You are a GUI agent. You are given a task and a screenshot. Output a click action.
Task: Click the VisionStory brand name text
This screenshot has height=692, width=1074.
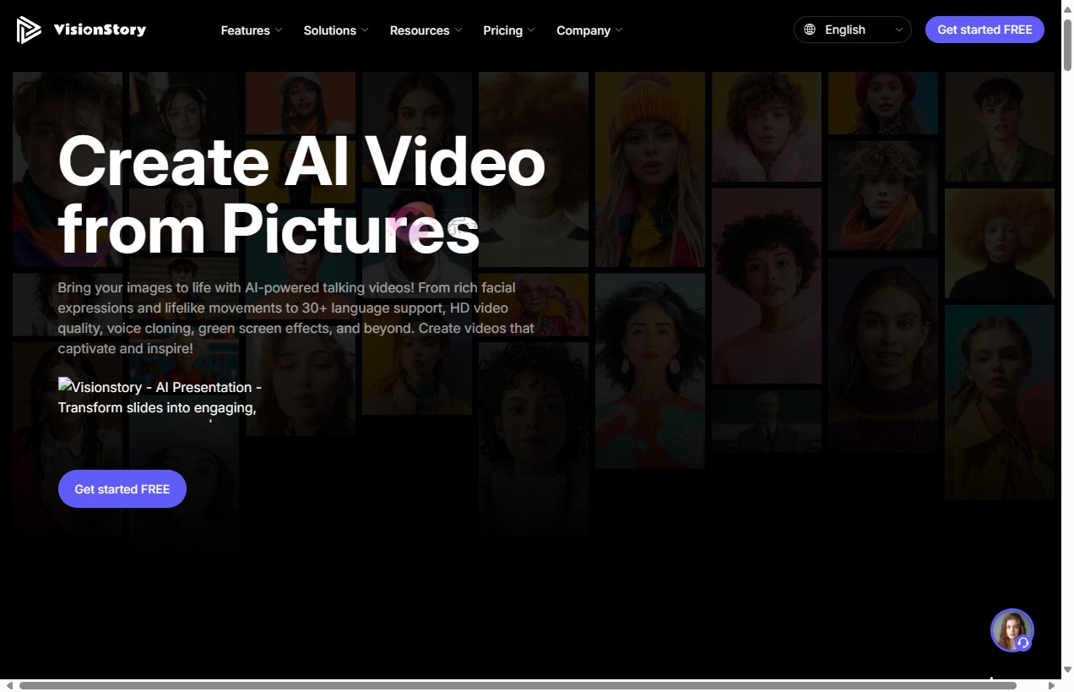coord(100,30)
